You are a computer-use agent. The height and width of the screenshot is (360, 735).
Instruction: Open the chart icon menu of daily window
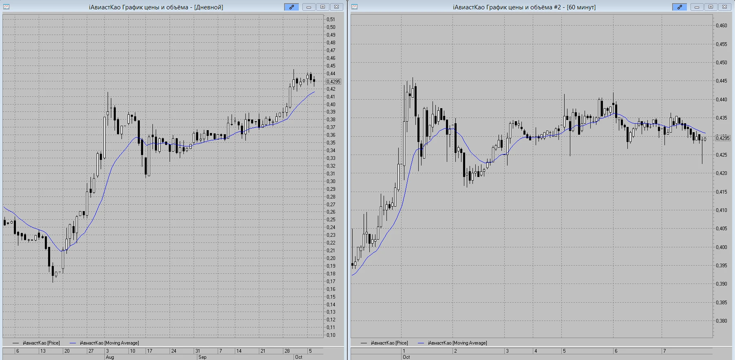click(x=6, y=7)
